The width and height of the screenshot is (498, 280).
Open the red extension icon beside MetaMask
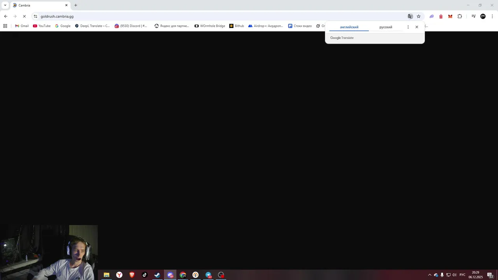click(x=441, y=16)
